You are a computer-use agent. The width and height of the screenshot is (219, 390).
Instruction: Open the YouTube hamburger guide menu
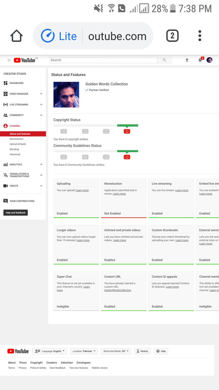[x=9, y=60]
